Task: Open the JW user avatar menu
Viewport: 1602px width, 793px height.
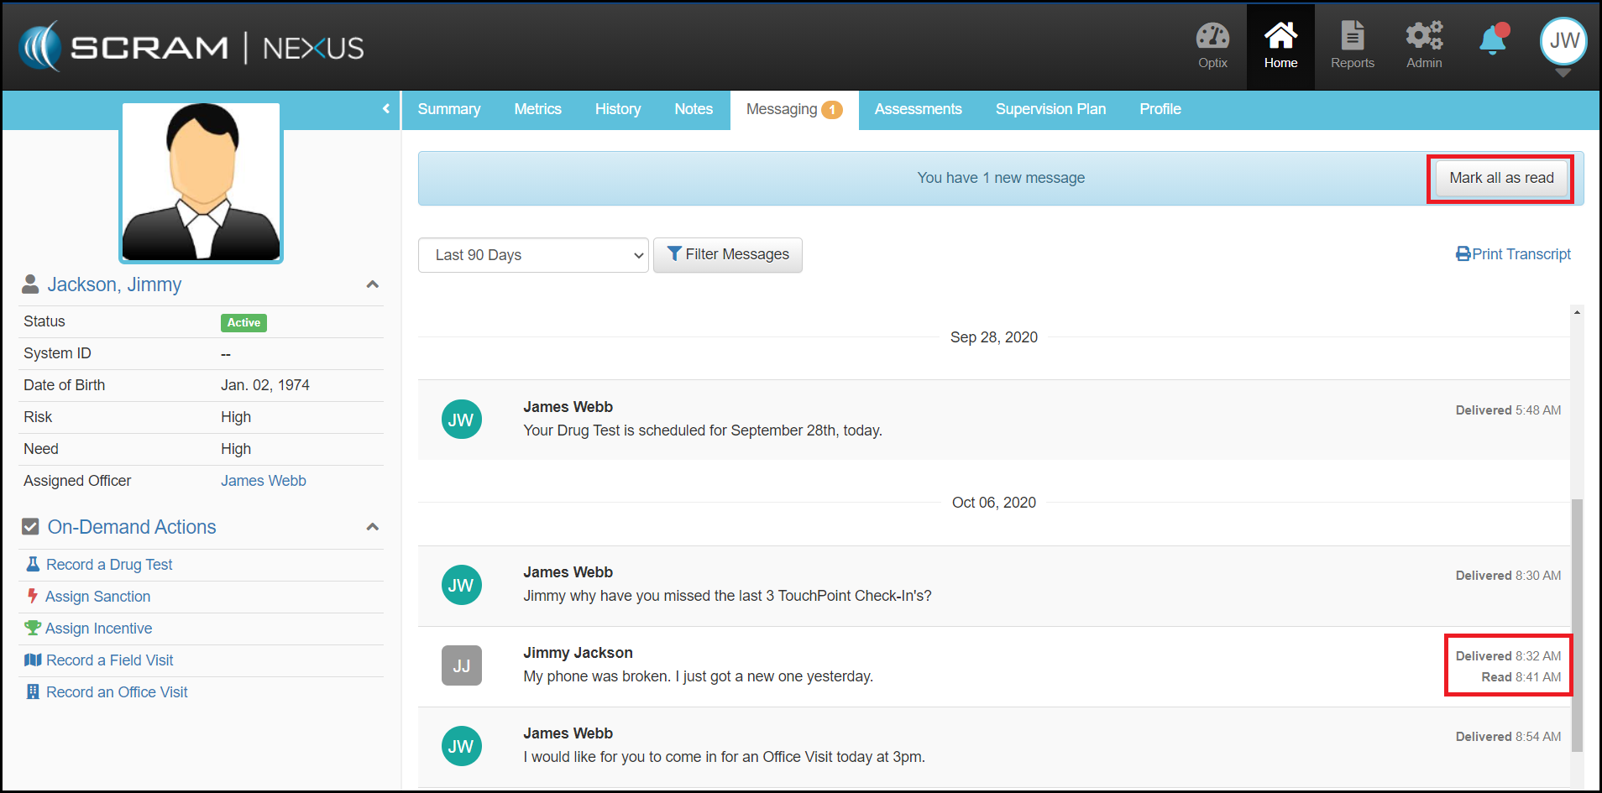Action: [x=1563, y=41]
